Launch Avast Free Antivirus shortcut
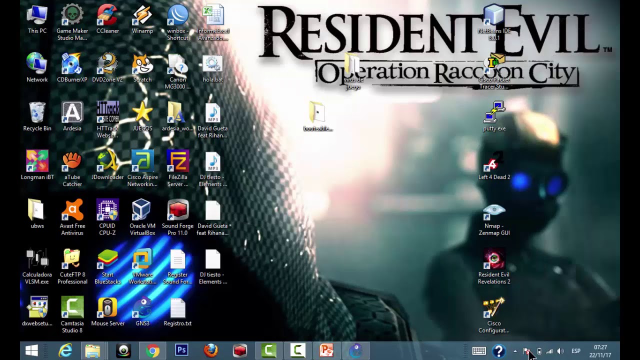 click(x=72, y=217)
